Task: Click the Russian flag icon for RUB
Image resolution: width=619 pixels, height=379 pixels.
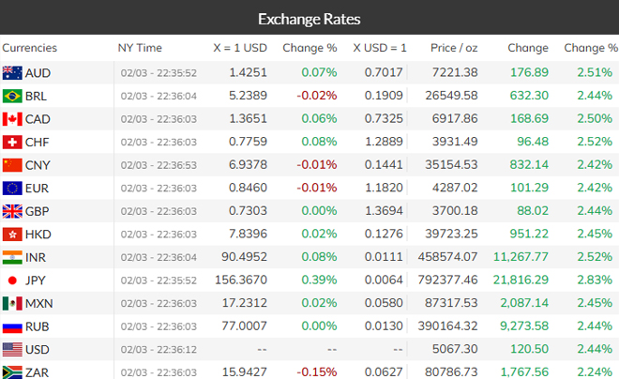Action: click(x=12, y=326)
